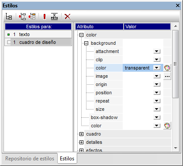Open color palette for background color
The height and width of the screenshot is (166, 183).
pos(167,68)
